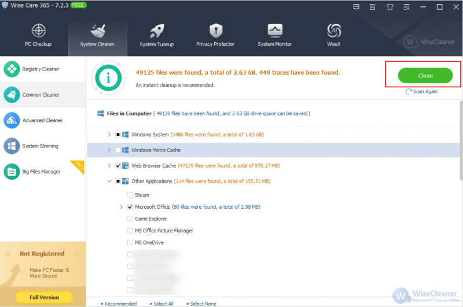The image size is (463, 307).
Task: Select the MS OneDrive entry text
Action: click(x=149, y=242)
